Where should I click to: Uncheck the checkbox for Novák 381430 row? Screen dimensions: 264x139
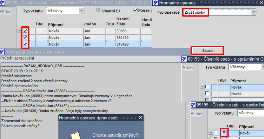pyautogui.click(x=25, y=37)
